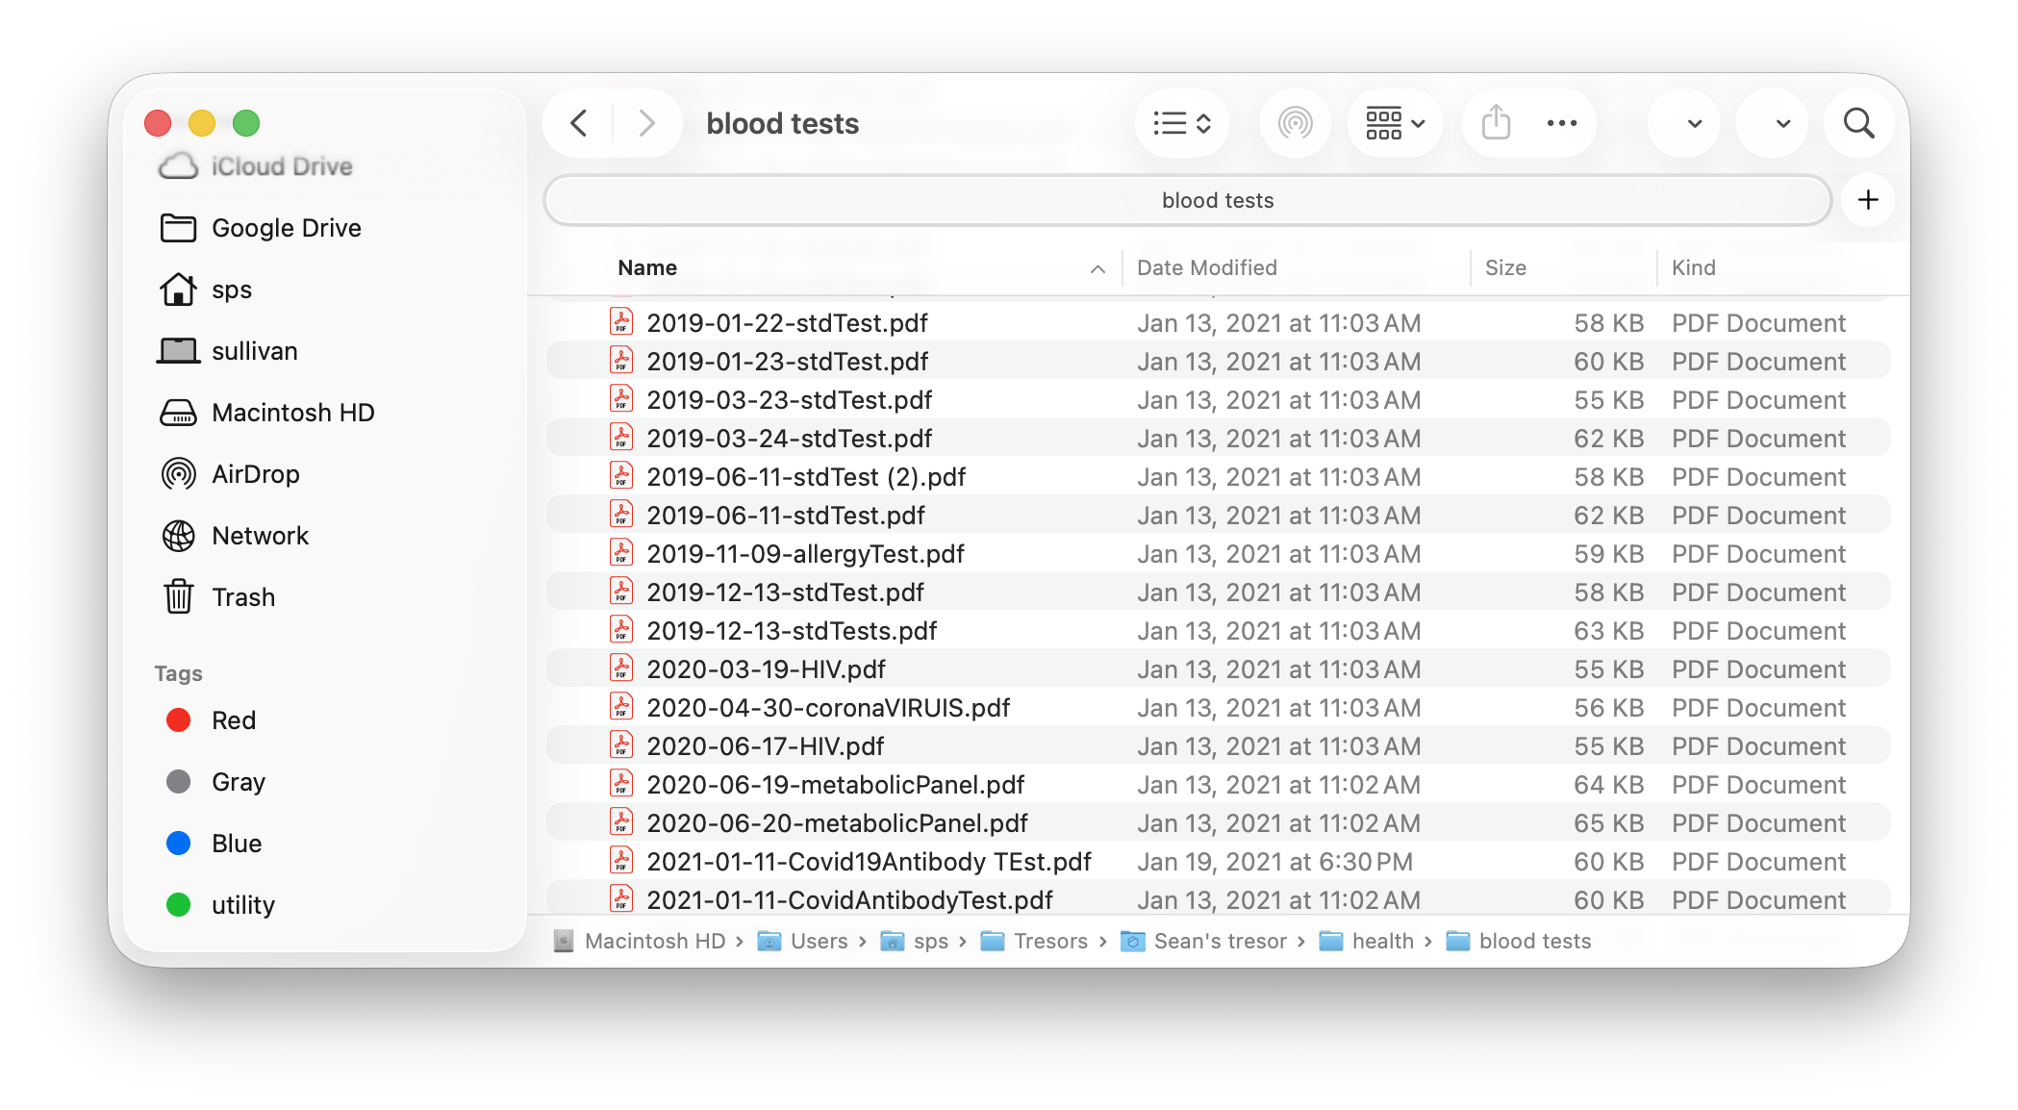
Task: Click PDF icon of 2020-06-20-metabolicPanel.pdf
Action: [621, 821]
